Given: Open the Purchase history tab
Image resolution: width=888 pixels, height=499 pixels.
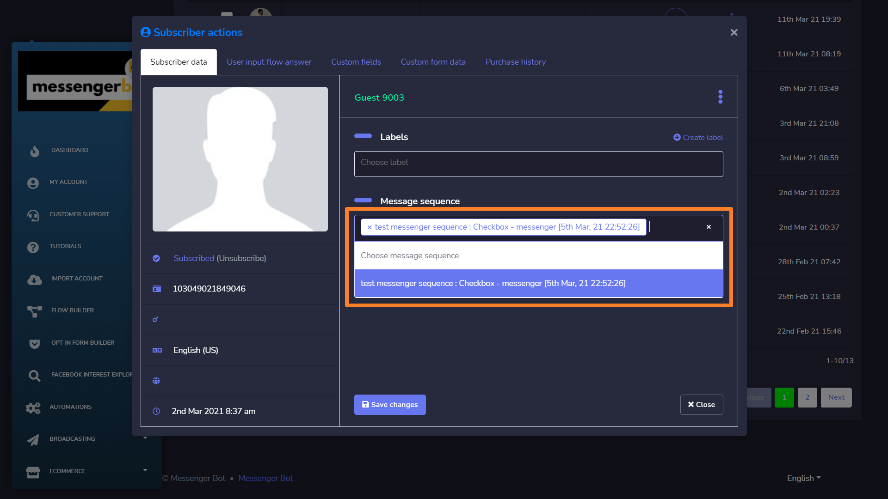Looking at the screenshot, I should pyautogui.click(x=516, y=62).
